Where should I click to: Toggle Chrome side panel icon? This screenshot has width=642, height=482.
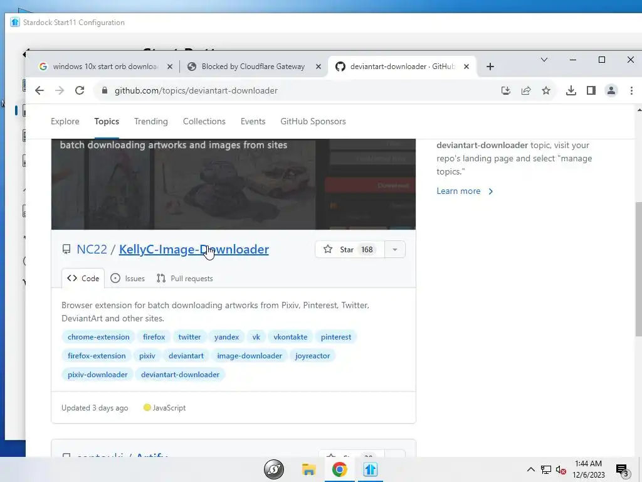(x=591, y=90)
